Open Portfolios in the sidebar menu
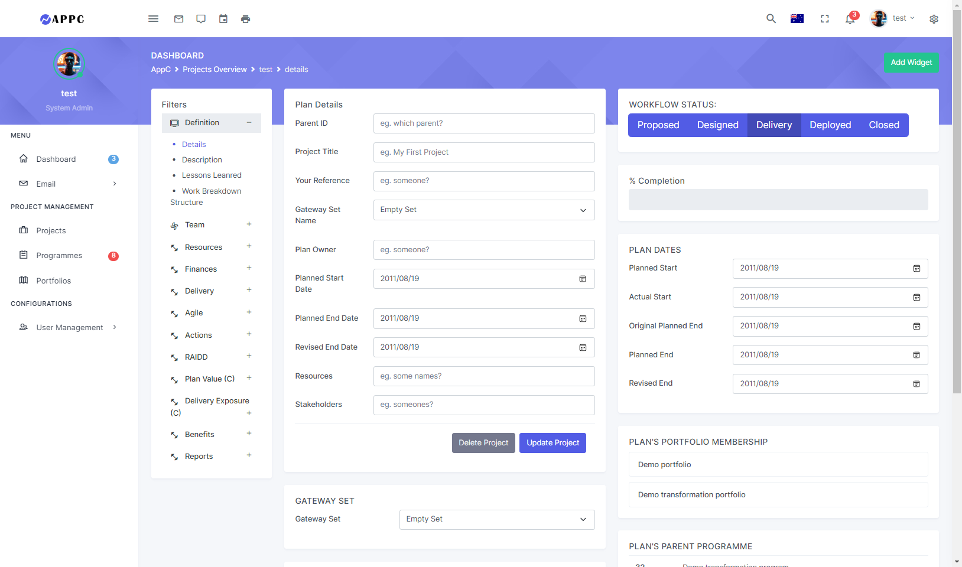The width and height of the screenshot is (962, 567). [53, 281]
